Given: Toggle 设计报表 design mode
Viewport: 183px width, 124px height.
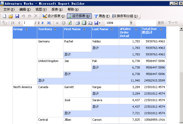Looking at the screenshot, I should click(x=54, y=16).
